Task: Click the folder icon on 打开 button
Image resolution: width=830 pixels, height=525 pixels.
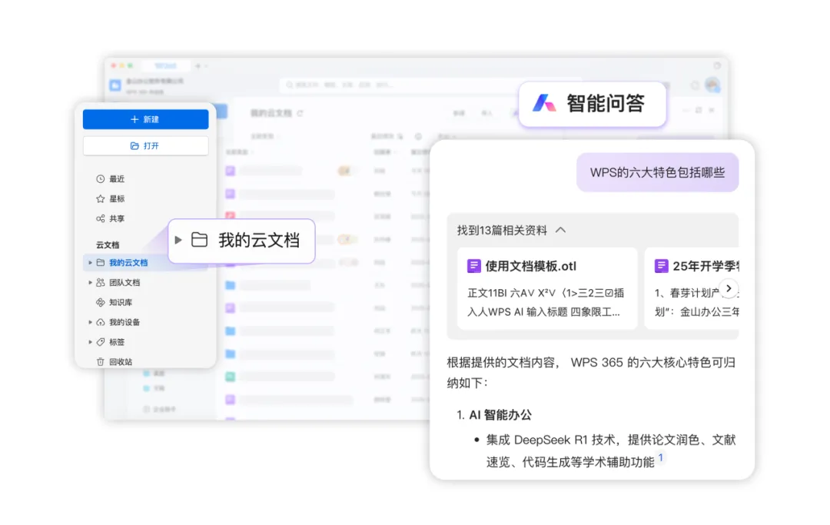Action: (134, 145)
